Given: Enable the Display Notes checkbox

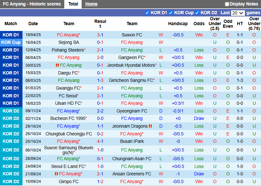Looking at the screenshot, I should tap(227, 4).
